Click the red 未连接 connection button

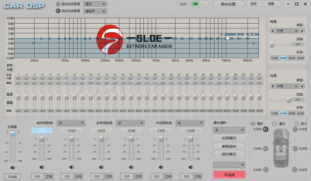[229, 175]
